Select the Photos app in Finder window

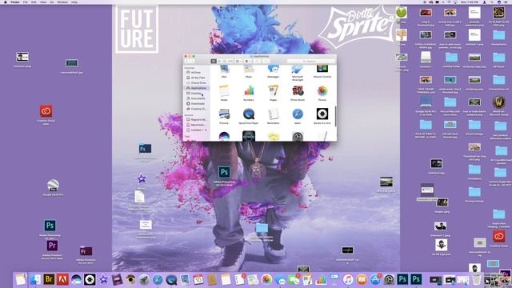click(322, 90)
